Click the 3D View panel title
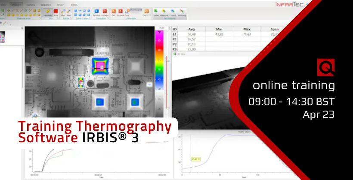The height and width of the screenshot is (180, 353). coord(181,54)
